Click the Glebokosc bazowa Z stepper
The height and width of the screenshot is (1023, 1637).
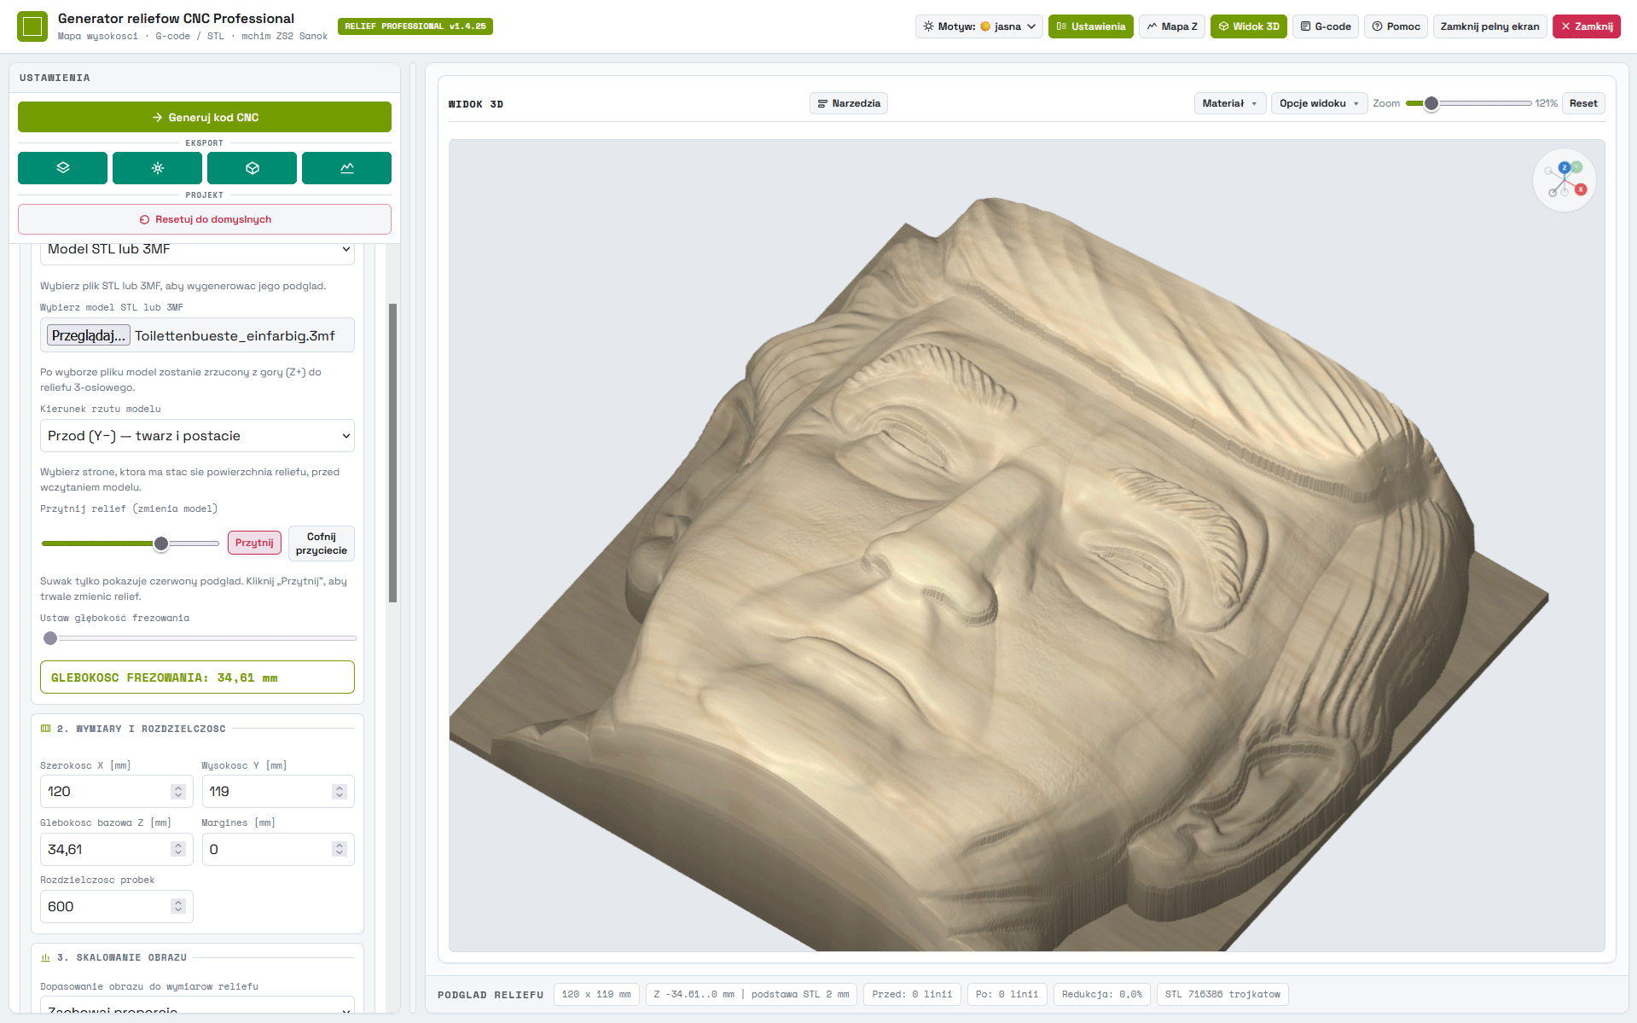178,849
